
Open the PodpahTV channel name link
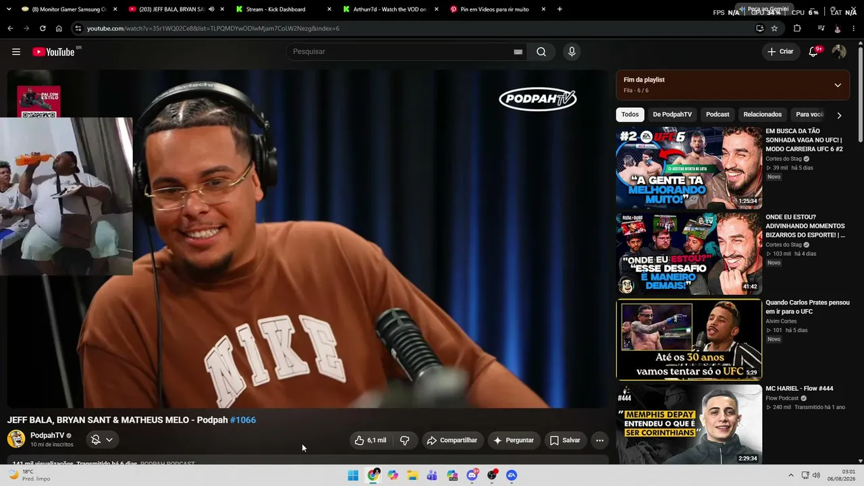(47, 435)
